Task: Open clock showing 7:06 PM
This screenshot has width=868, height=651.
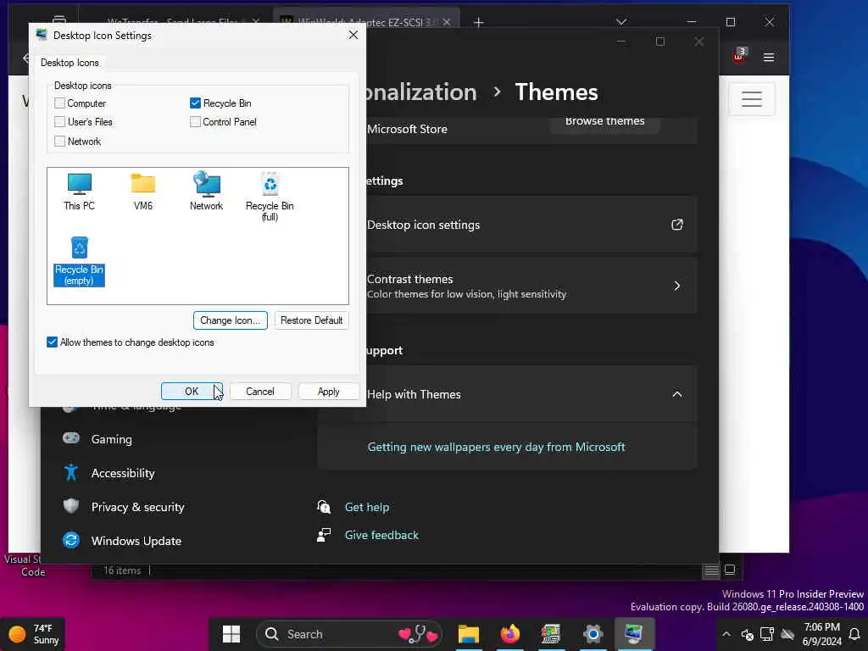Action: click(x=822, y=634)
